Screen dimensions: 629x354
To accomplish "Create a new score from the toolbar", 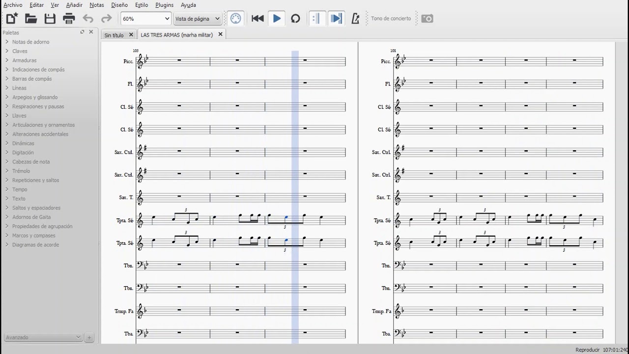I will click(12, 19).
